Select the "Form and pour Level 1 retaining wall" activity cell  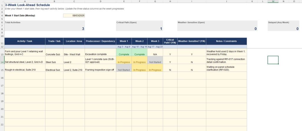pyautogui.click(x=25, y=52)
